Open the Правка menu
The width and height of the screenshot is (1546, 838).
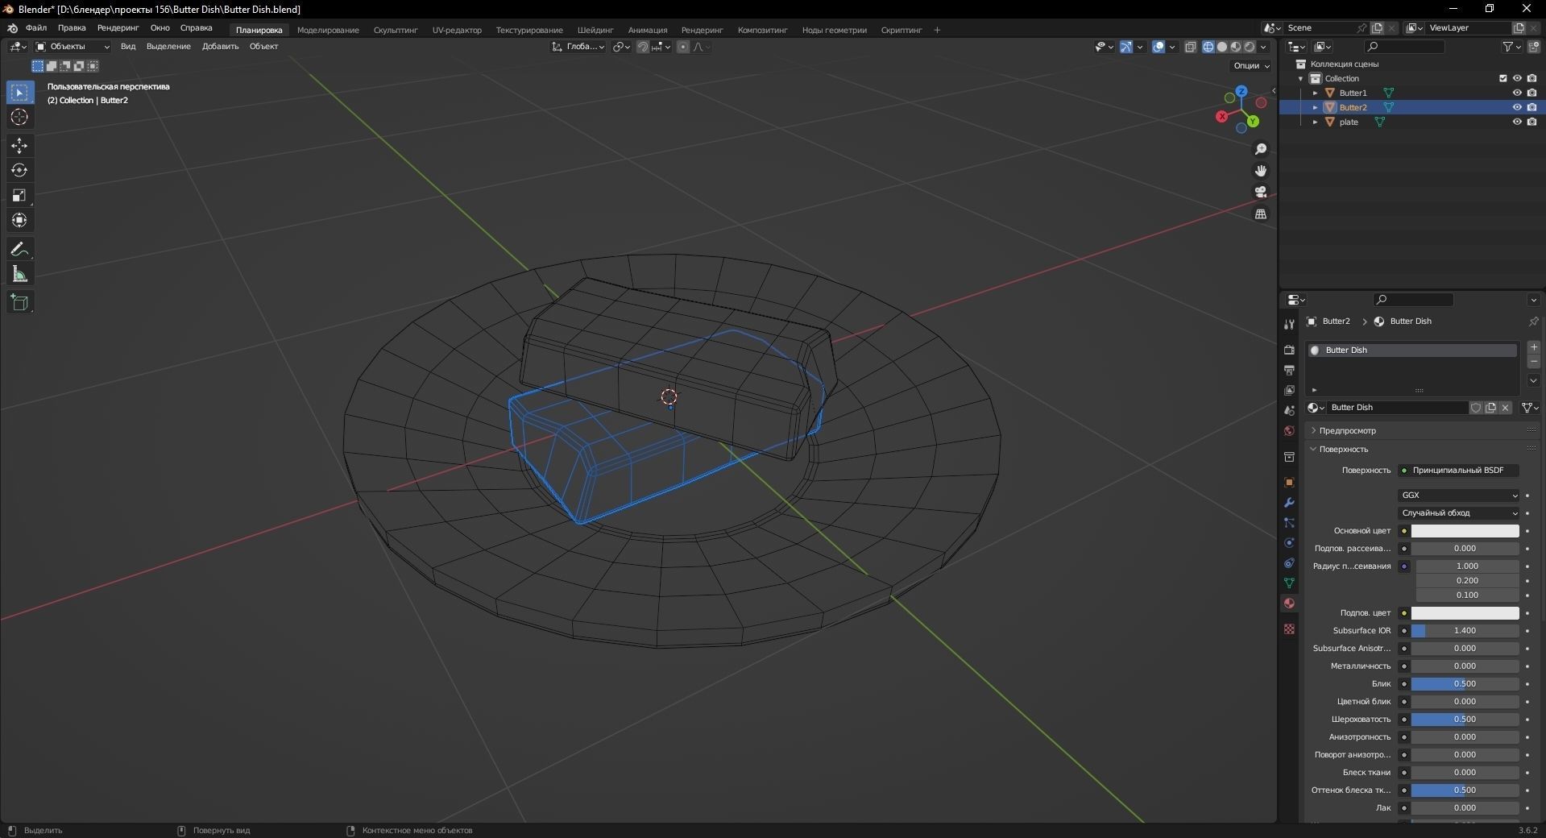pyautogui.click(x=72, y=28)
